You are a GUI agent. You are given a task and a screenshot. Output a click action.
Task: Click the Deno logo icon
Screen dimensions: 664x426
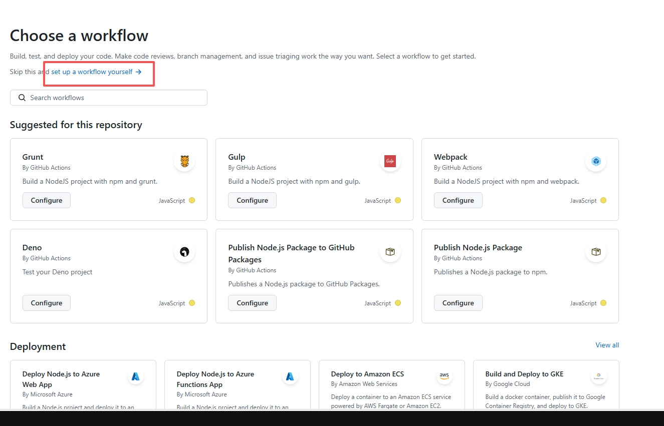click(184, 252)
